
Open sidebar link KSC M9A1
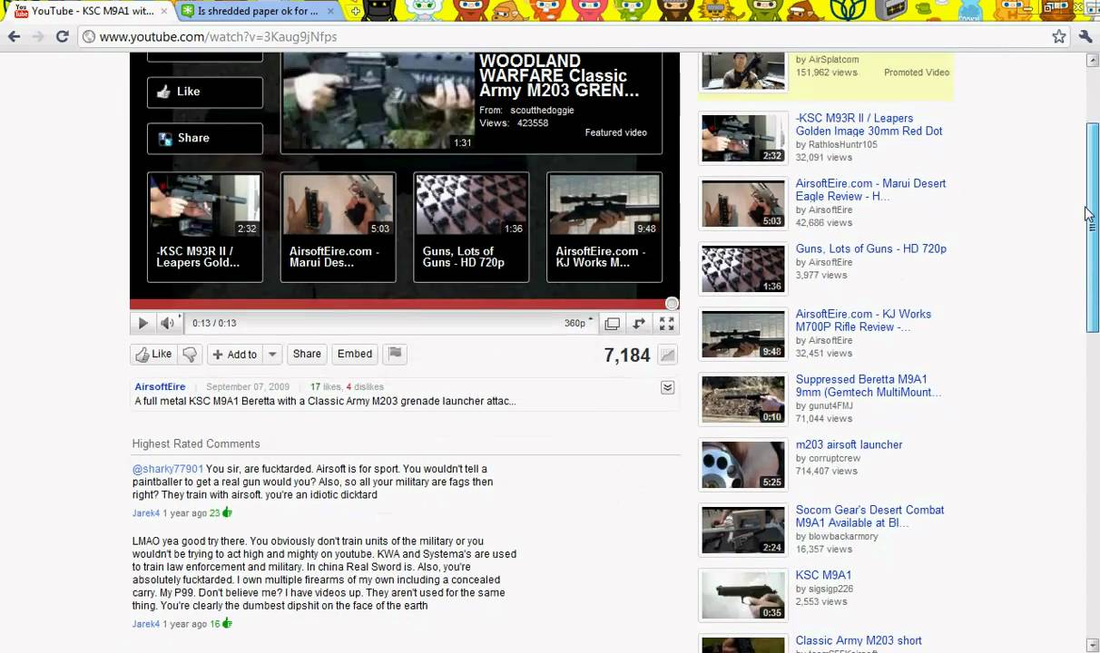823,575
